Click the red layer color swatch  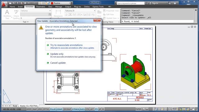click(52, 3)
